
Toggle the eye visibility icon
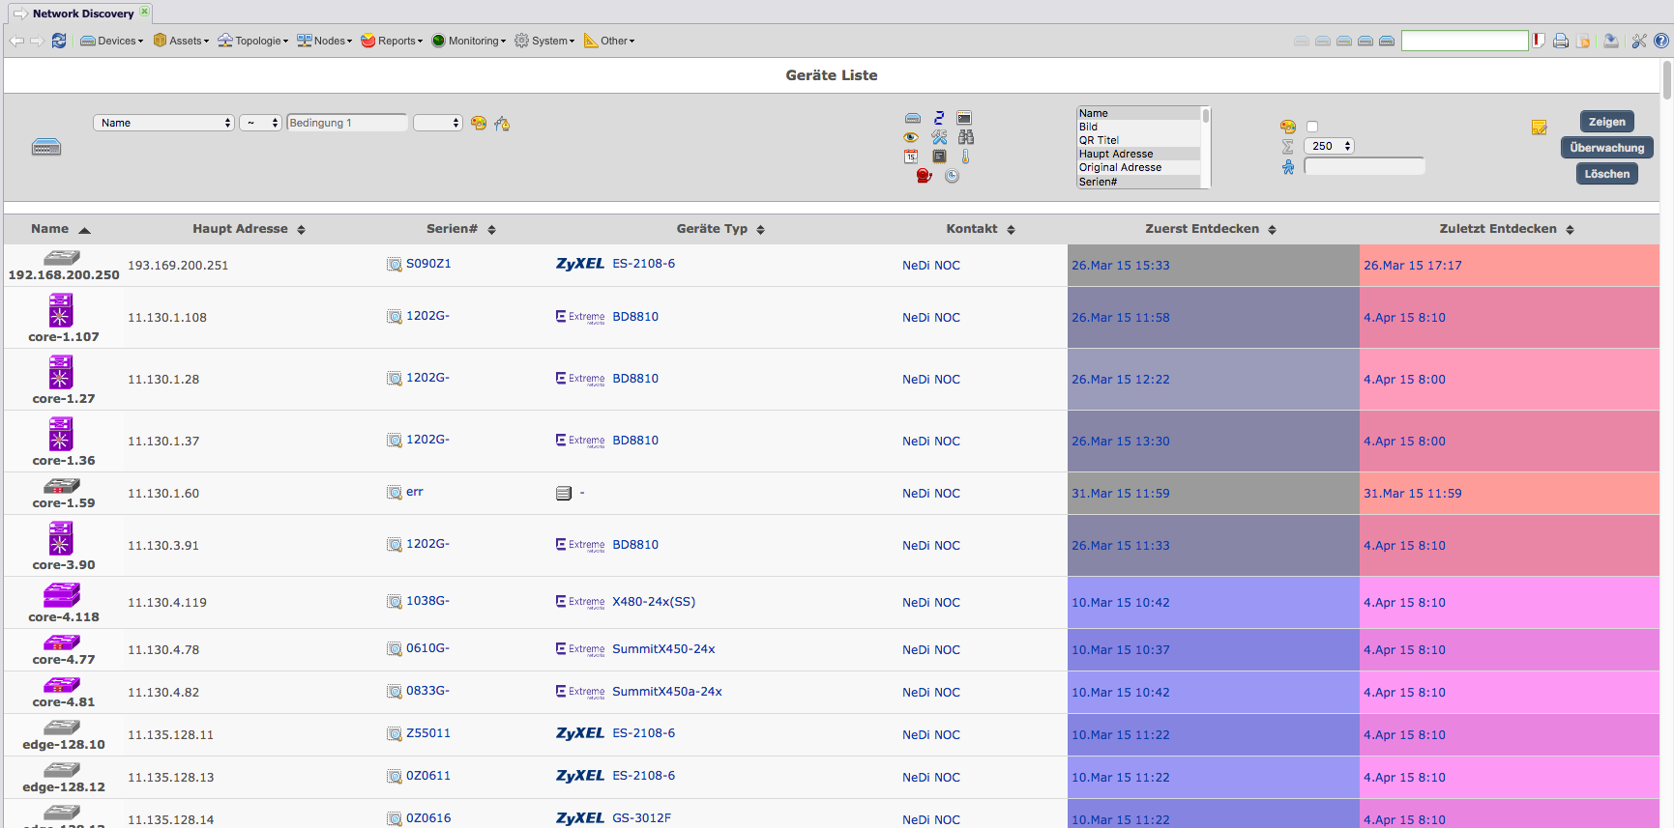(x=911, y=137)
